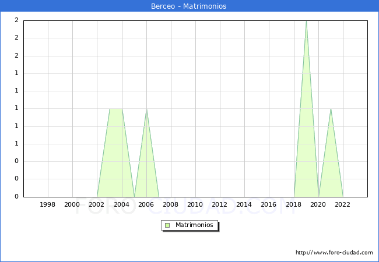Select the 2010 x-axis label
The width and height of the screenshot is (379, 262).
coord(195,204)
